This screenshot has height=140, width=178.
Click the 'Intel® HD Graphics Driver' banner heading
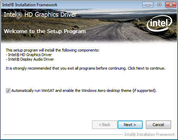coord(40,15)
